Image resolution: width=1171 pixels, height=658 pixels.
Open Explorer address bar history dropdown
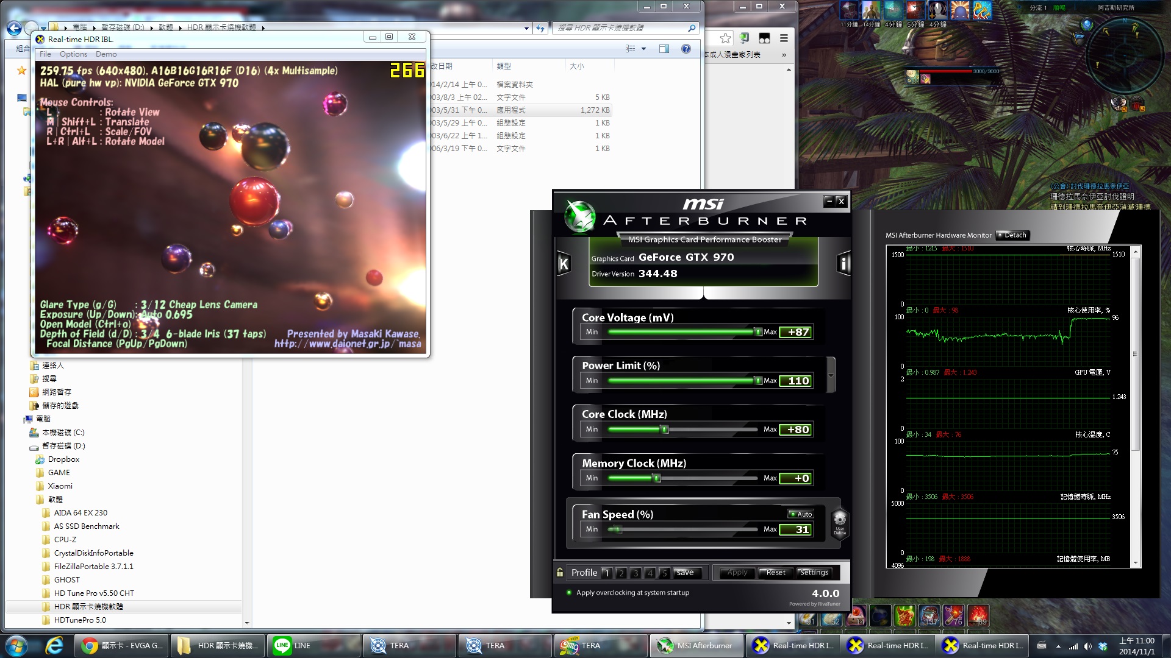coord(526,28)
